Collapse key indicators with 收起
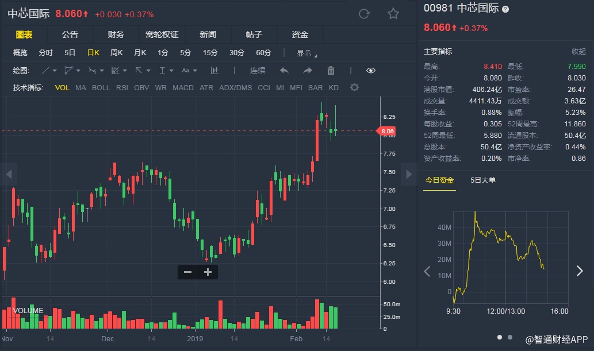The width and height of the screenshot is (594, 351). click(578, 52)
